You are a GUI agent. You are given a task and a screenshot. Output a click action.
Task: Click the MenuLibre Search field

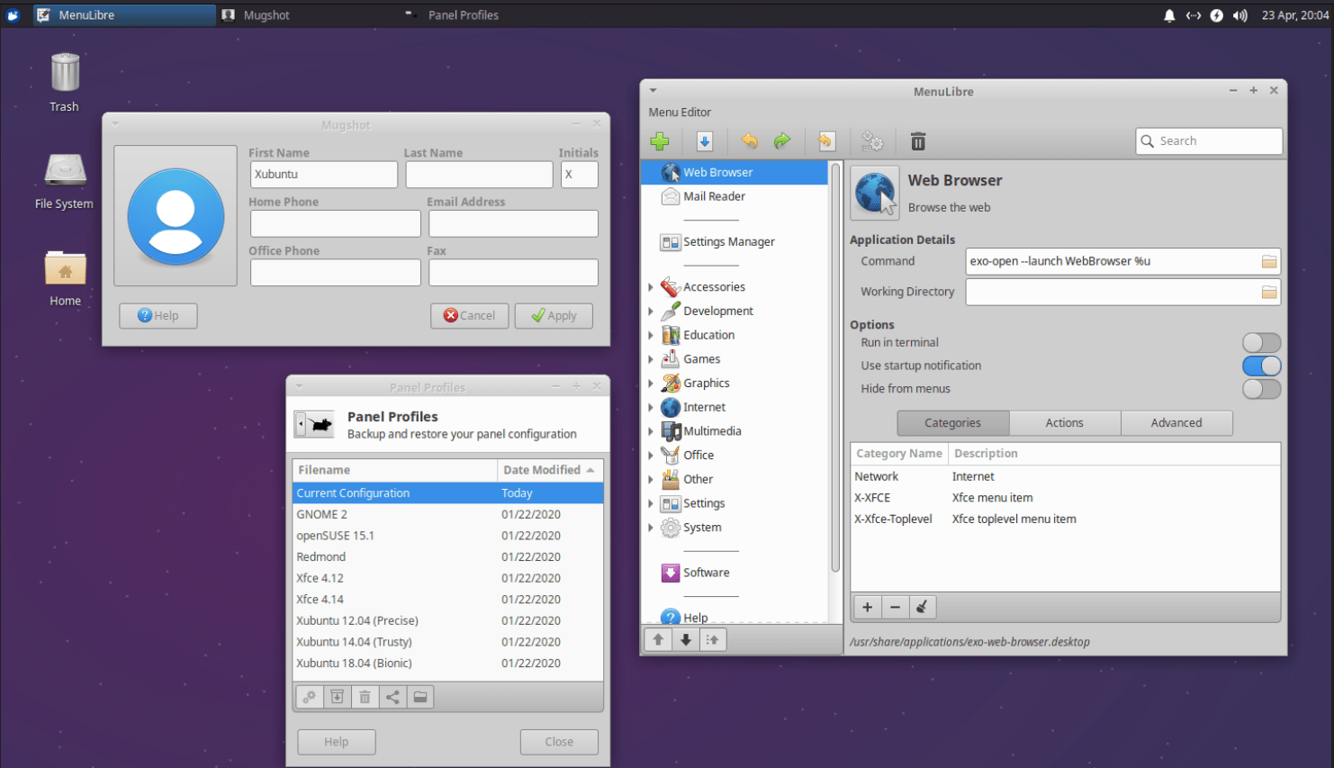pos(1209,141)
